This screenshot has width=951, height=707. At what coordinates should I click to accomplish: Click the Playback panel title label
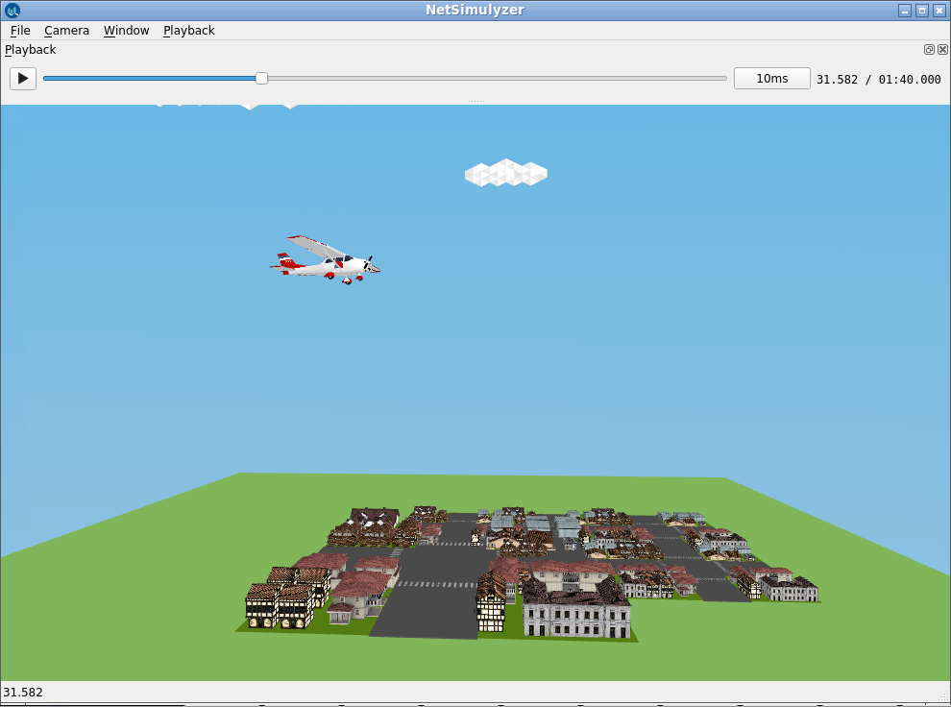(x=31, y=50)
